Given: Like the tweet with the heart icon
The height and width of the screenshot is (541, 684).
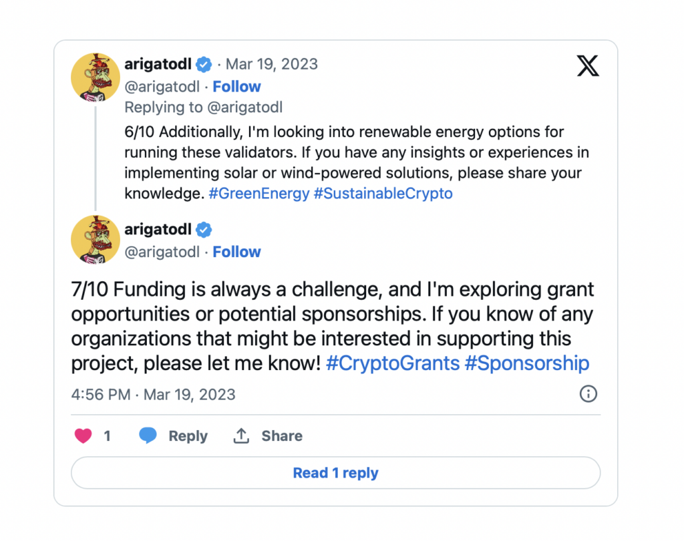Looking at the screenshot, I should [x=83, y=435].
